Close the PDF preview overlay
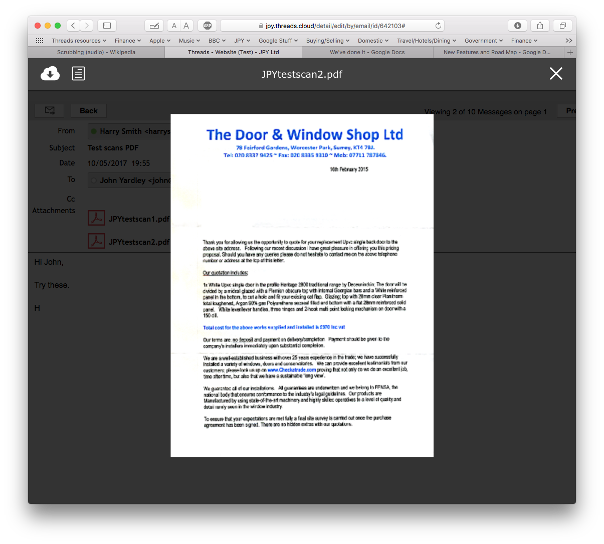604x544 pixels. [556, 74]
